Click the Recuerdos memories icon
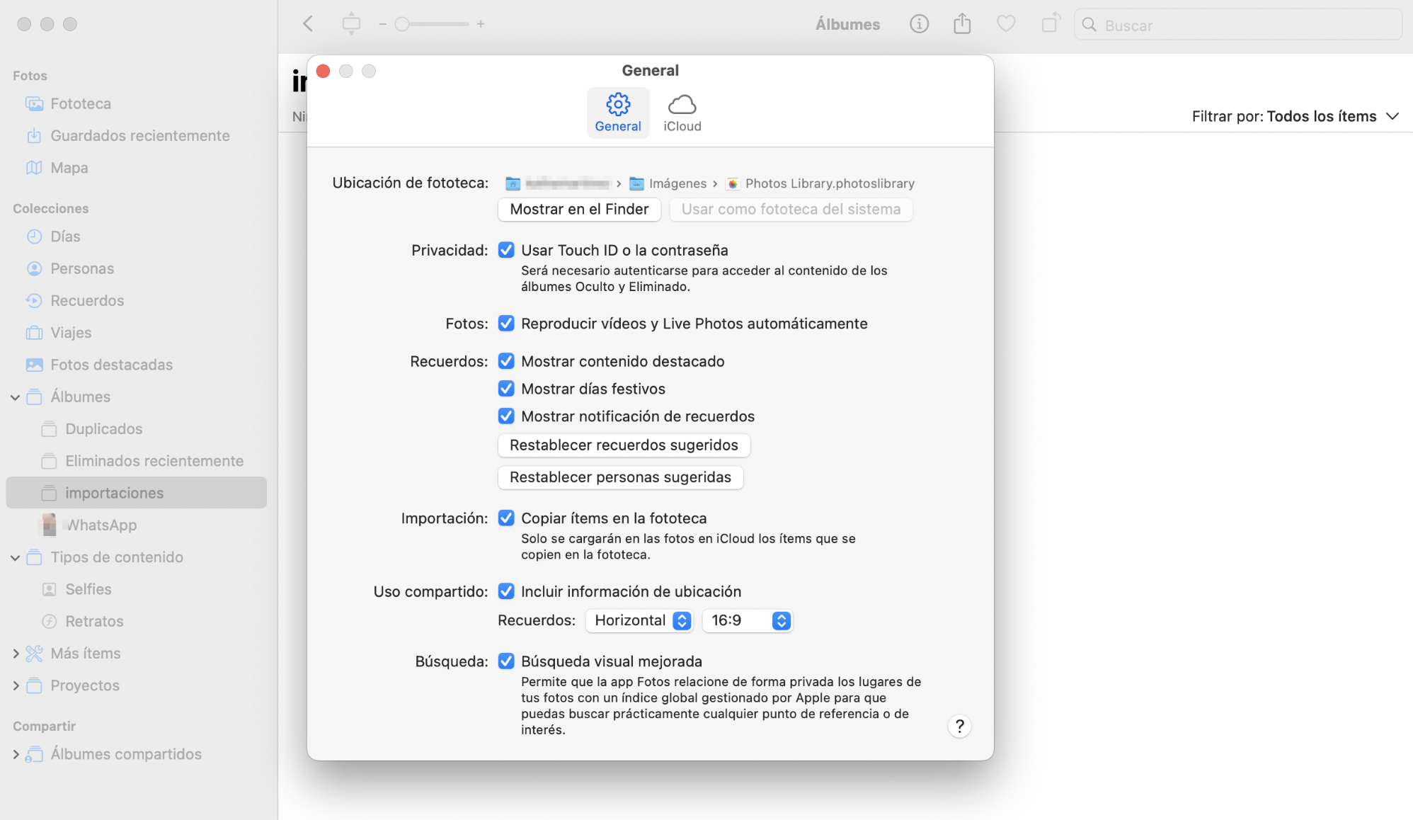Screen dimensions: 1413x820 (x=86, y=300)
